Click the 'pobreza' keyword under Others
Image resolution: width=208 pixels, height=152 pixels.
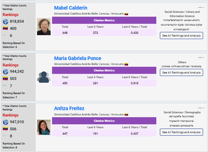point(166,66)
